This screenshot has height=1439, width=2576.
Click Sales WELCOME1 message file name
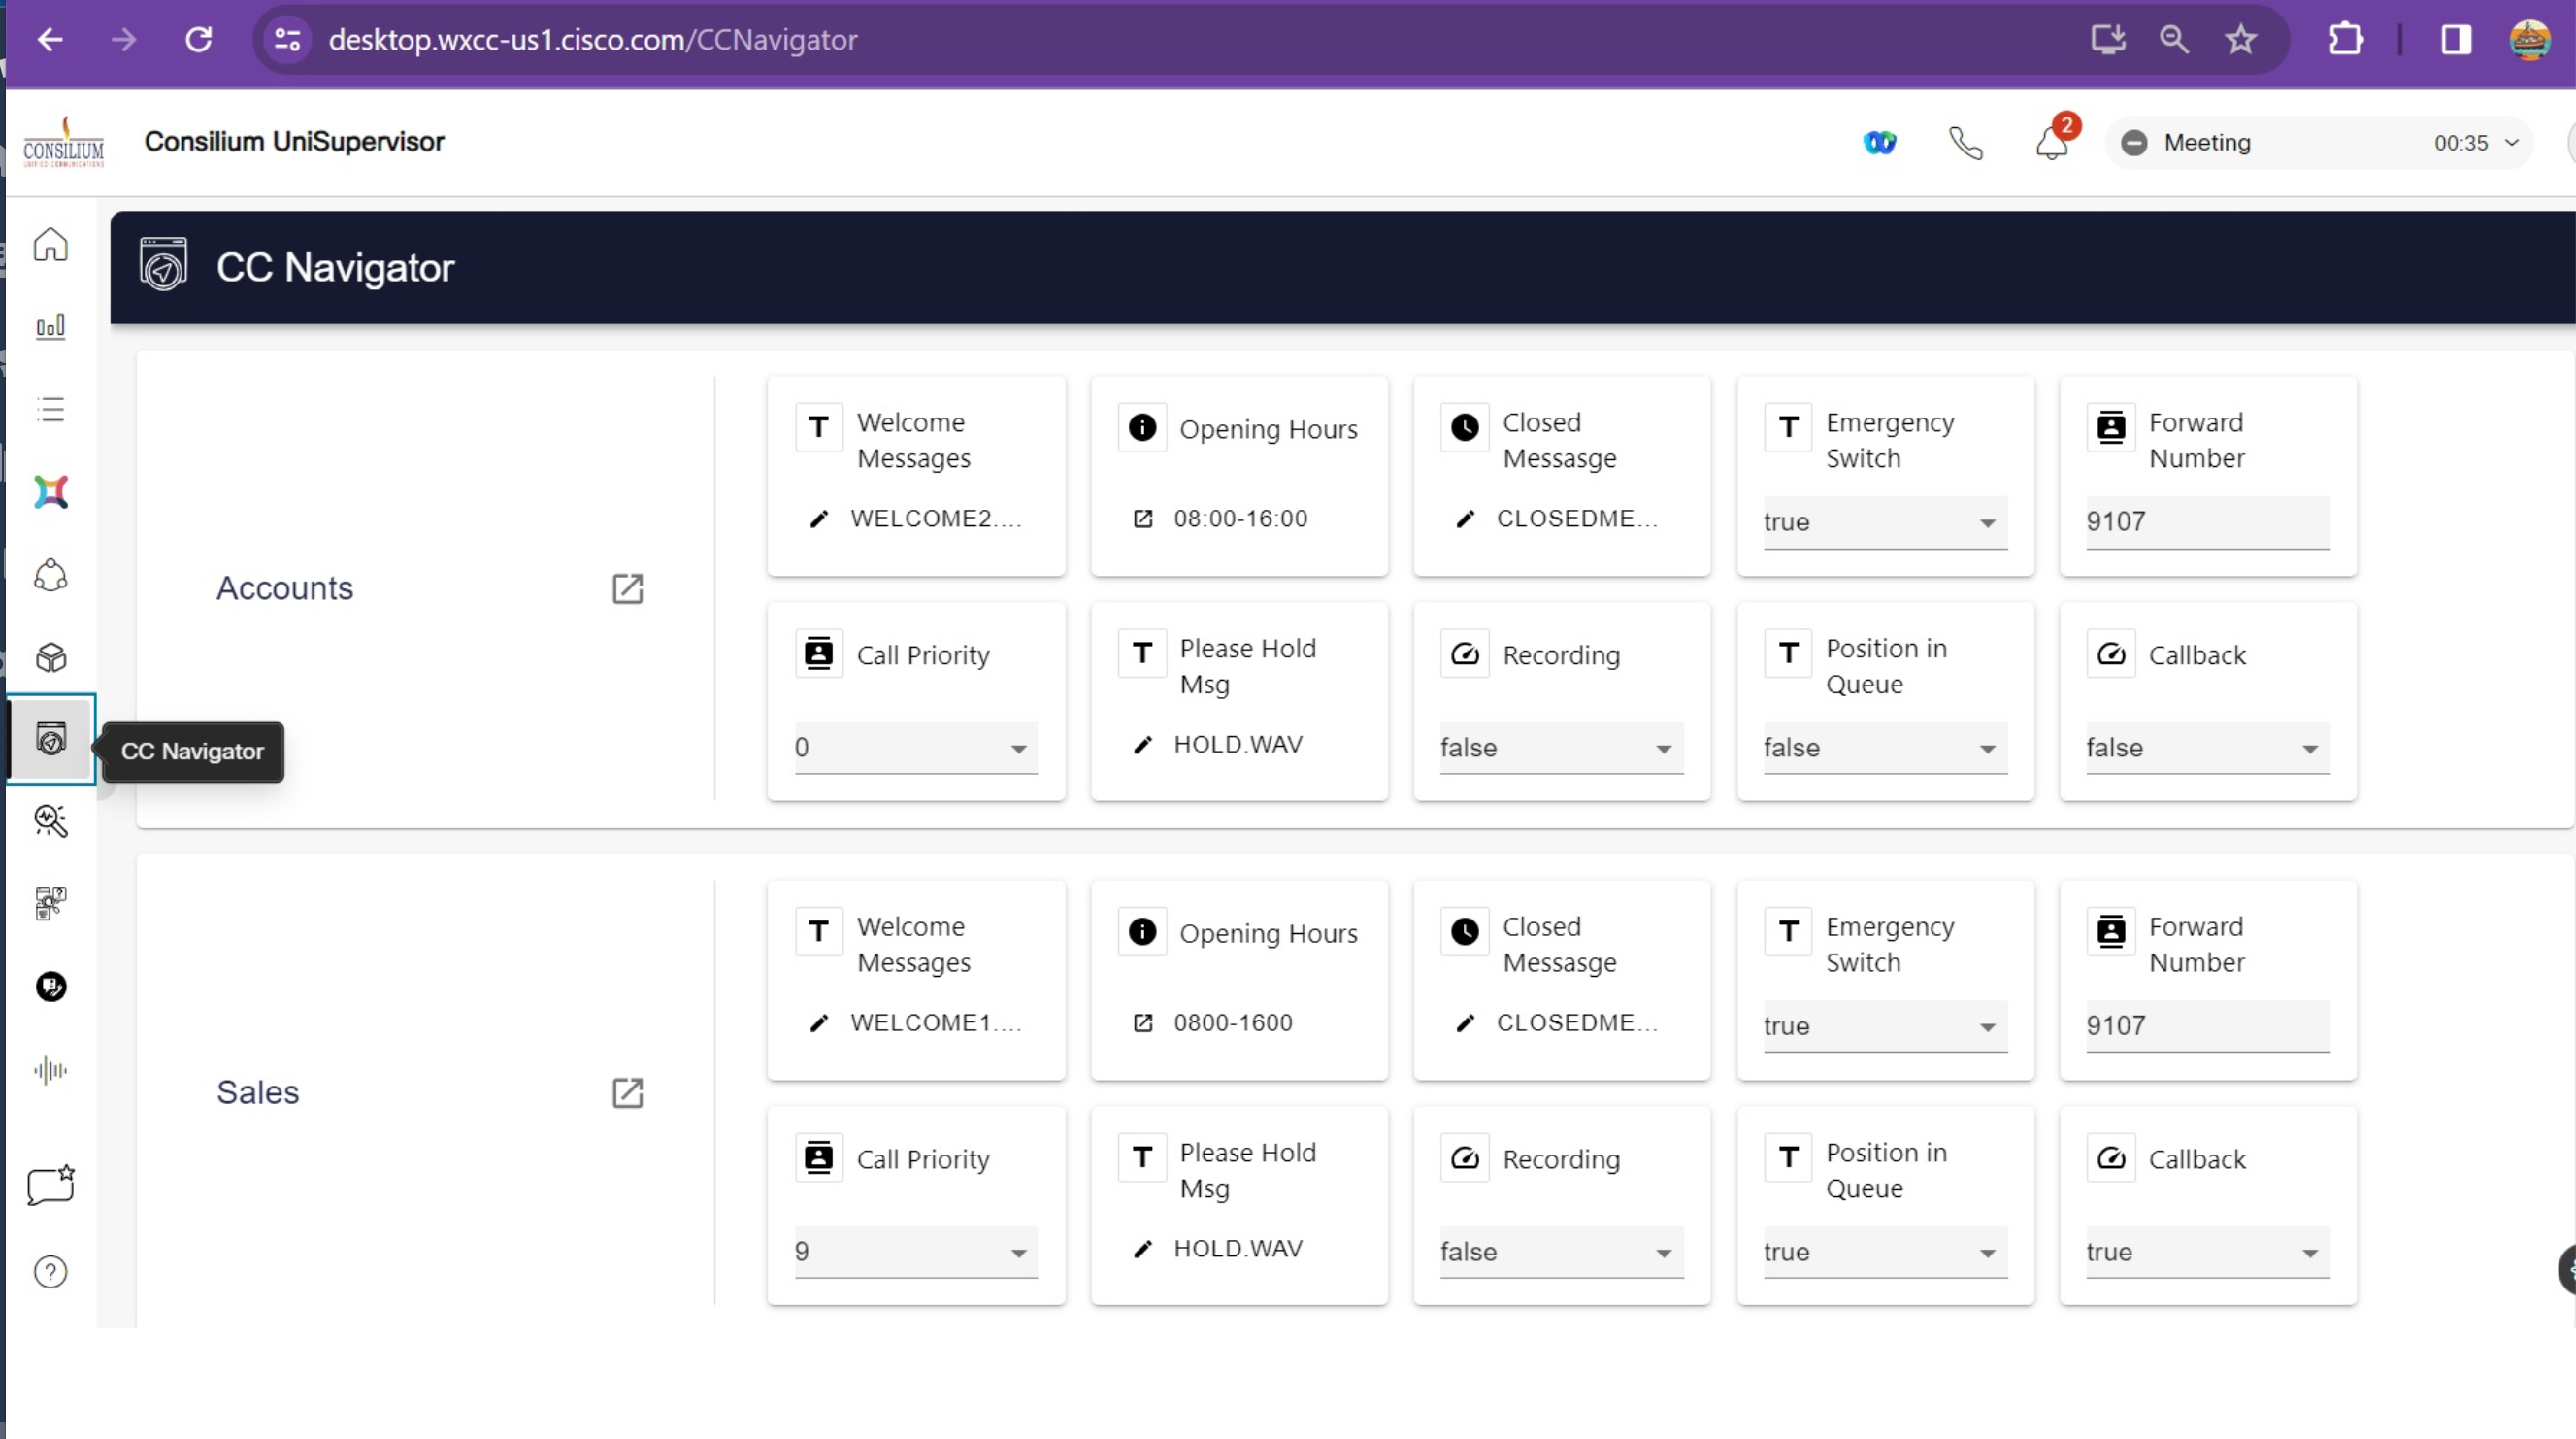936,1022
